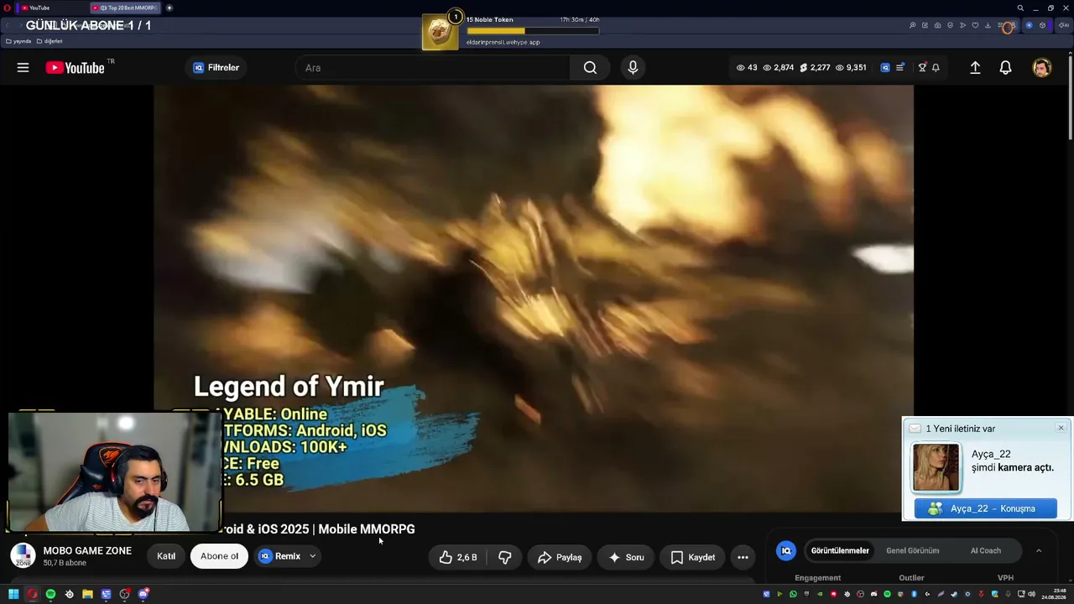Expand the Remix dropdown chevron
Image resolution: width=1074 pixels, height=604 pixels.
pyautogui.click(x=312, y=556)
